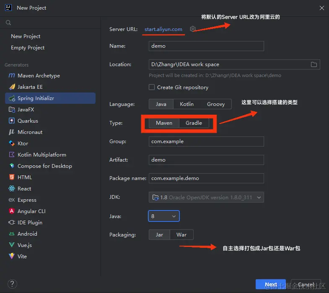
Task: Select Empty Project in sidebar
Action: tap(28, 48)
